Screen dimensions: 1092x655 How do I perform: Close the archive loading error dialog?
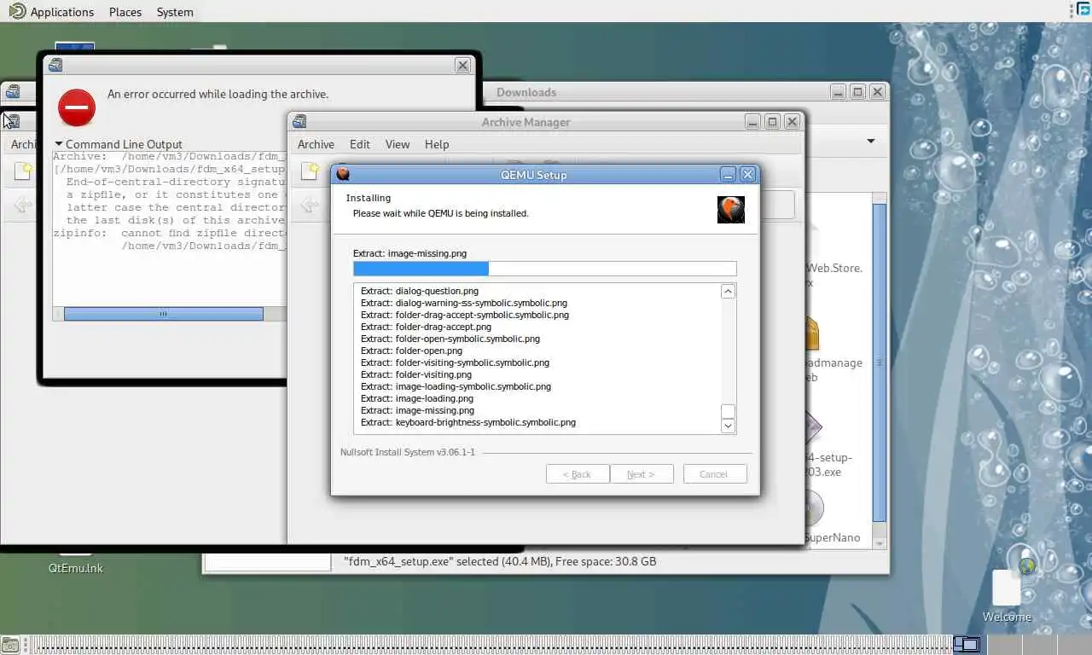point(462,65)
